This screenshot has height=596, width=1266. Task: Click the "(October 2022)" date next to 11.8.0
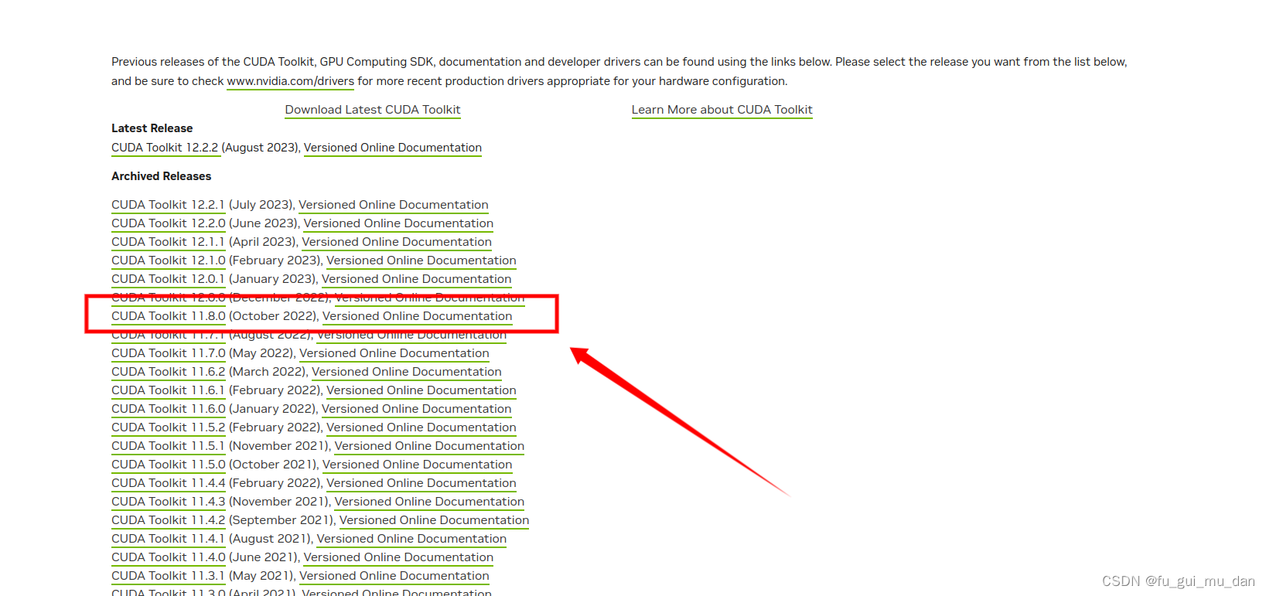274,316
